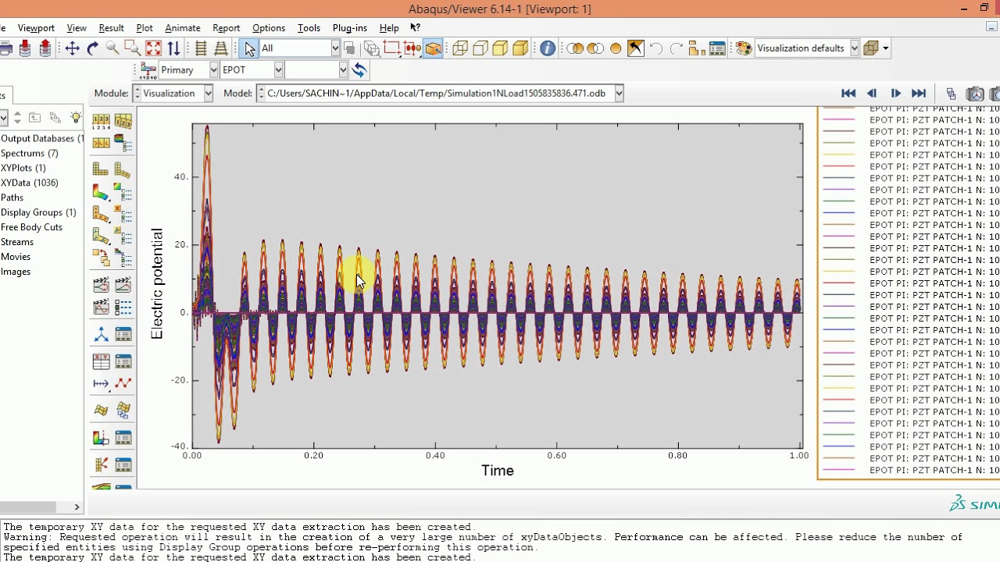Select 'Movies' tree item

pos(16,257)
